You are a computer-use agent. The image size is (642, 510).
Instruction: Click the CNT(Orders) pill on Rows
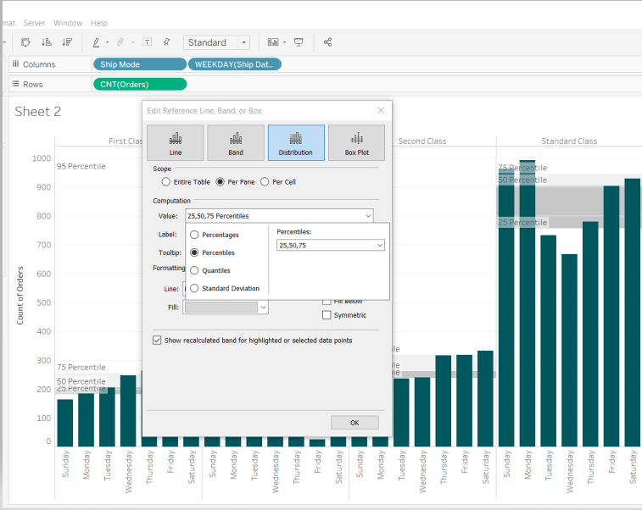pyautogui.click(x=140, y=84)
